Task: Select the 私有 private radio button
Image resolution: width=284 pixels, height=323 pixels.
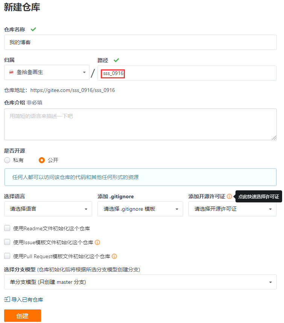Action: (7, 160)
